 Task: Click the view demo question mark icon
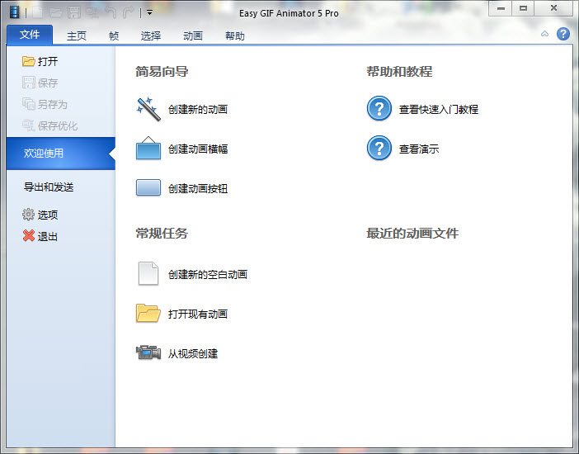coord(379,149)
